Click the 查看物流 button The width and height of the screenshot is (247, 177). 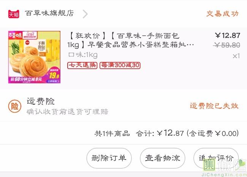click(x=162, y=158)
